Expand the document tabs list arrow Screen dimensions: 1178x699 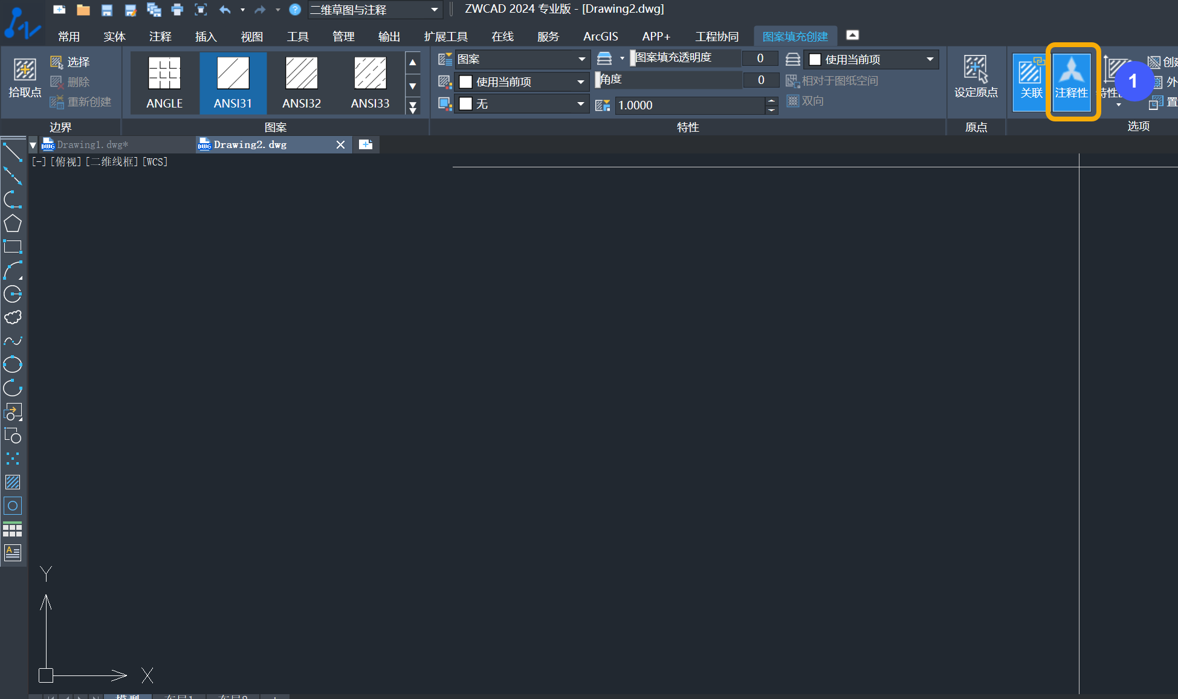coord(33,145)
